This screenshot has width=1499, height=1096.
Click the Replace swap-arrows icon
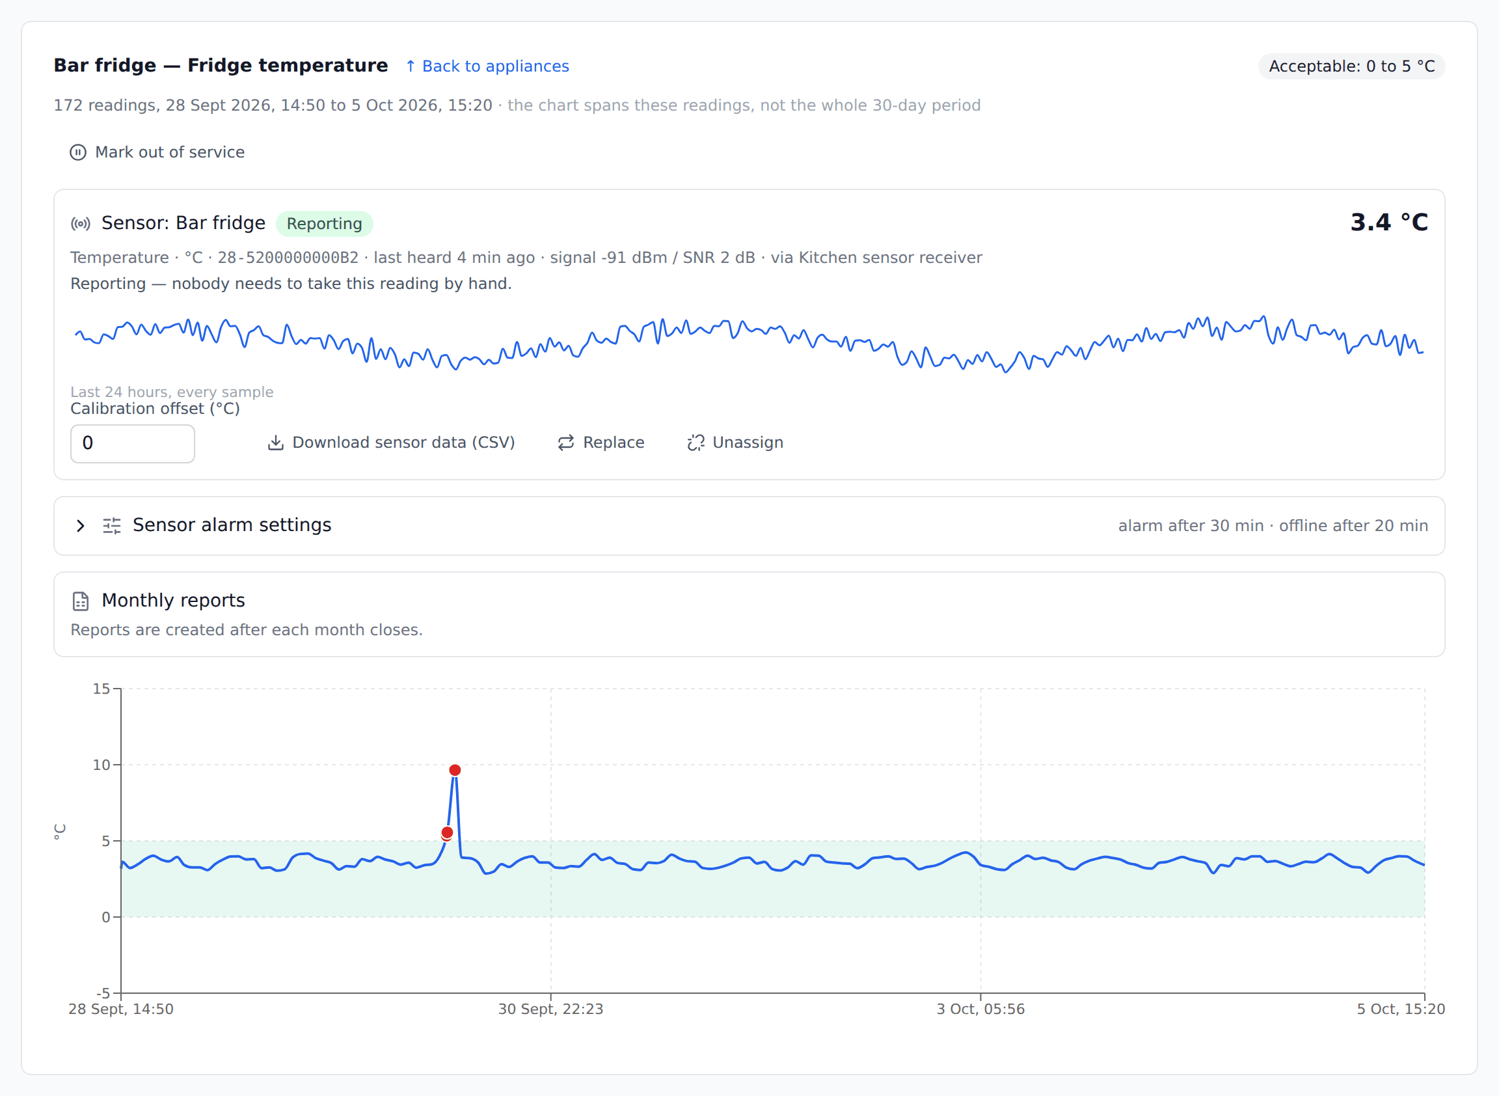click(x=566, y=443)
